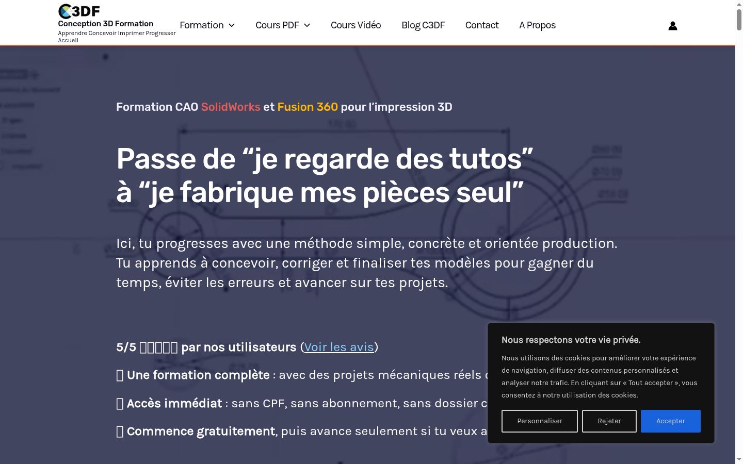Navigate to the Contact page
Screen dimensions: 743x464
[x=482, y=25]
